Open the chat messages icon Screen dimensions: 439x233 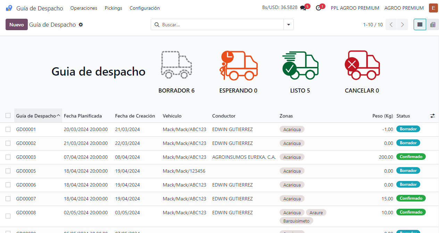(303, 8)
